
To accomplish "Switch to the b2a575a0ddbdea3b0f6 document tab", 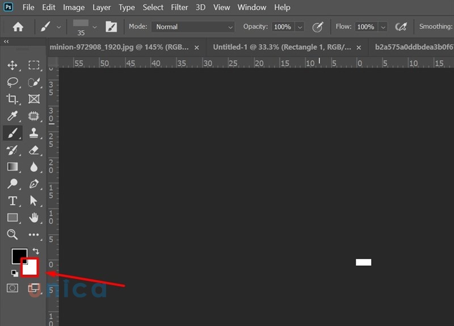I will (414, 47).
